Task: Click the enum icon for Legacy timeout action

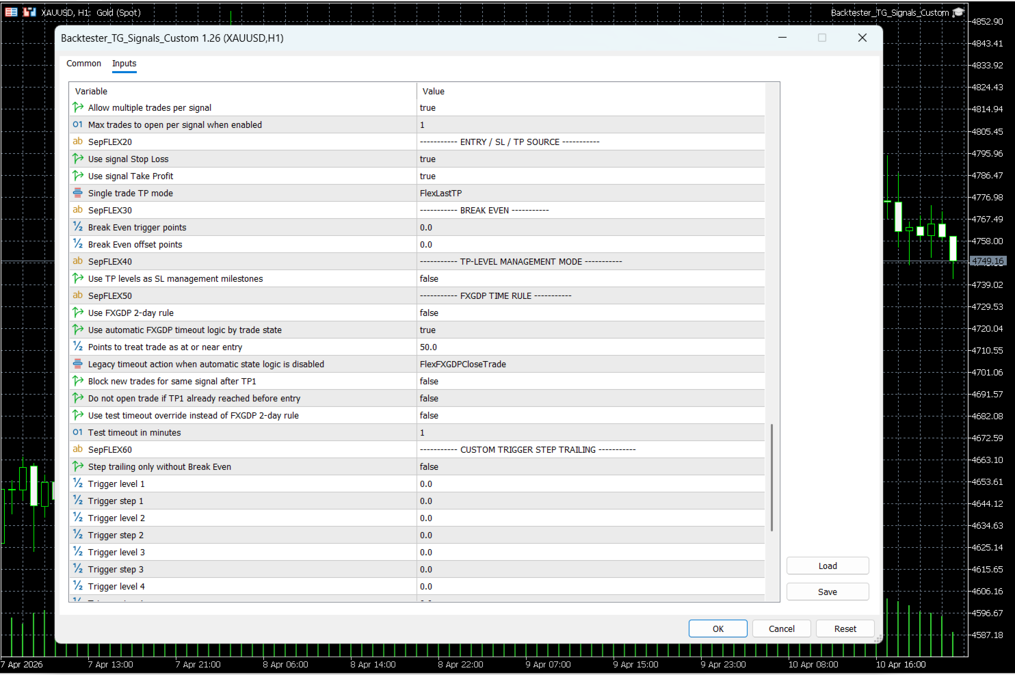Action: [x=78, y=364]
